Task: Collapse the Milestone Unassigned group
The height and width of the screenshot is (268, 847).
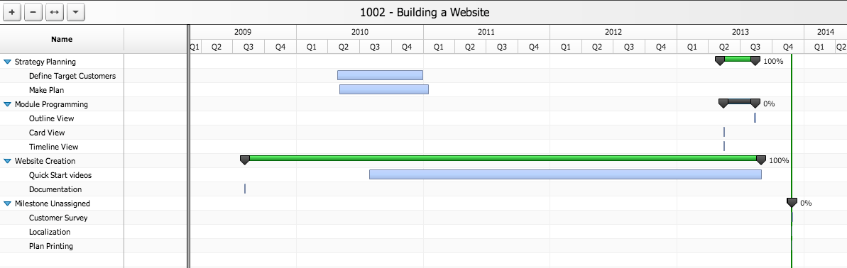Action: coord(8,203)
